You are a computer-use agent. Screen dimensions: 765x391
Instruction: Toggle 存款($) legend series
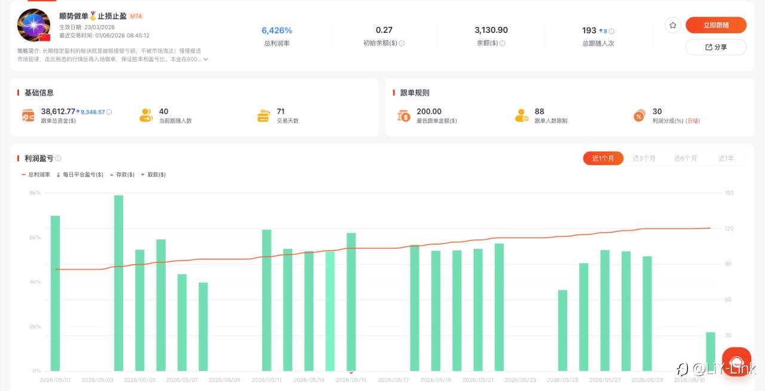coord(123,175)
